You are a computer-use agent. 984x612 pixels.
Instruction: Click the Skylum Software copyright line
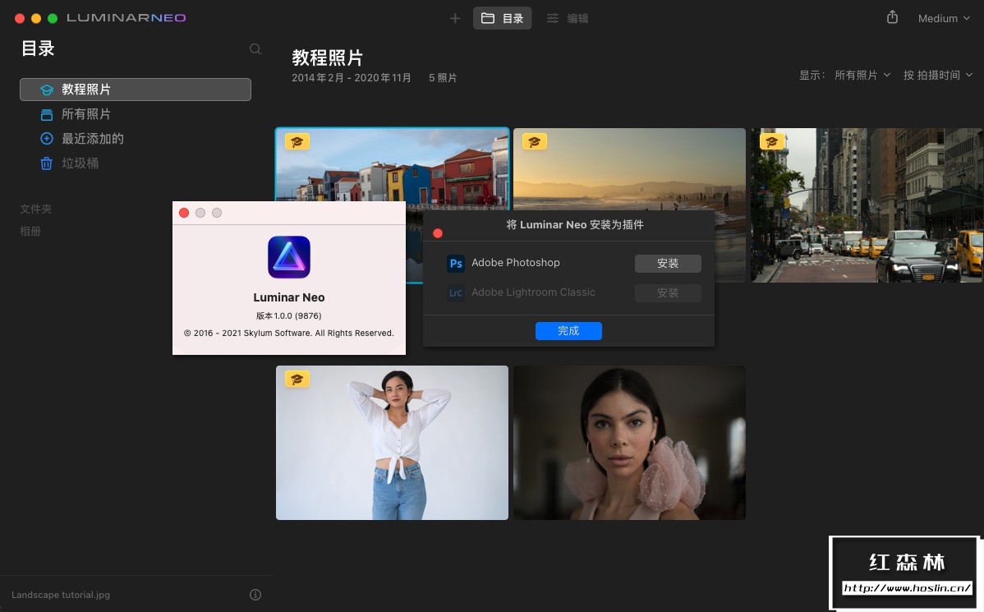coord(288,334)
